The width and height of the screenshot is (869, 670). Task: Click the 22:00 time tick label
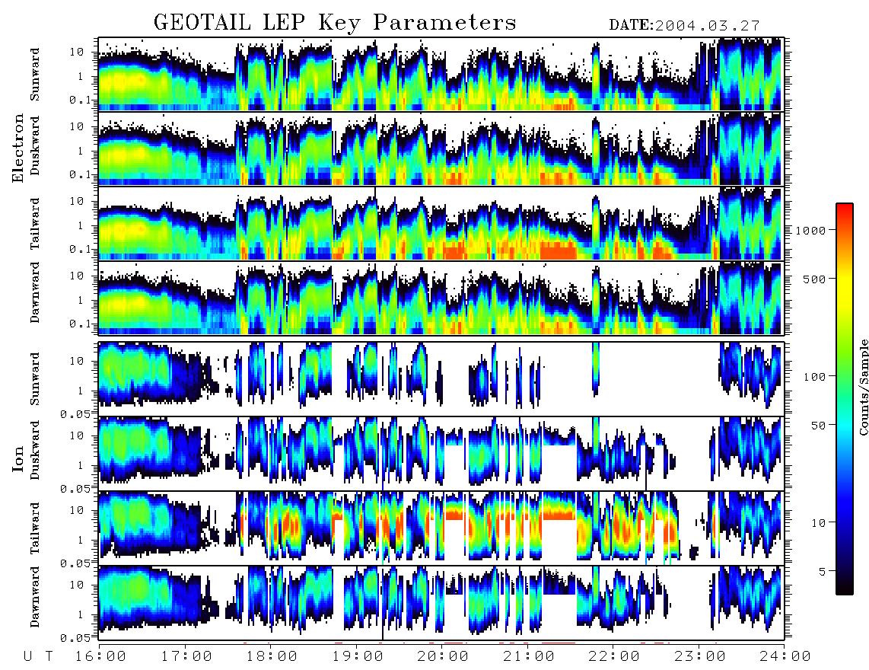[614, 656]
